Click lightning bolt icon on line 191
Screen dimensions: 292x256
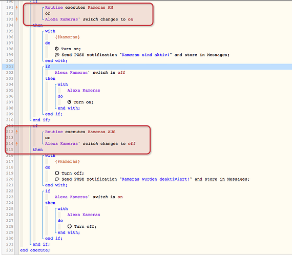point(16,8)
